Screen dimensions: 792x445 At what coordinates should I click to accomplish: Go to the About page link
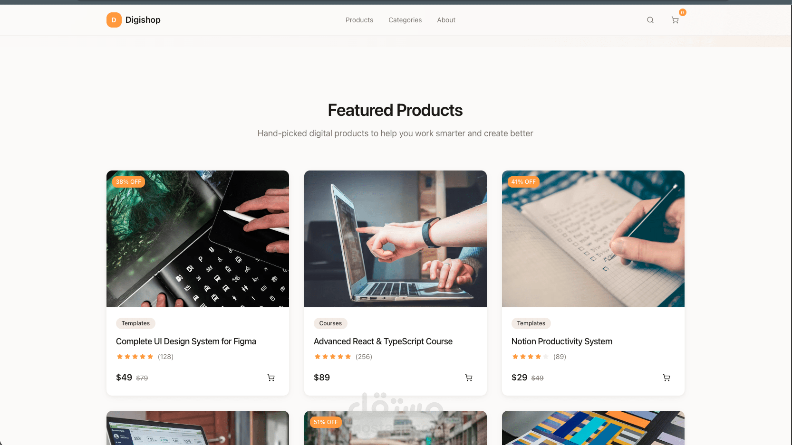tap(446, 20)
